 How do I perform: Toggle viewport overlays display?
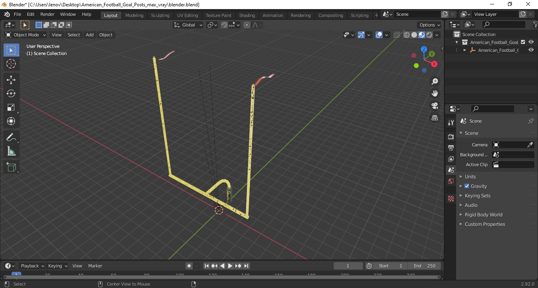(379, 35)
